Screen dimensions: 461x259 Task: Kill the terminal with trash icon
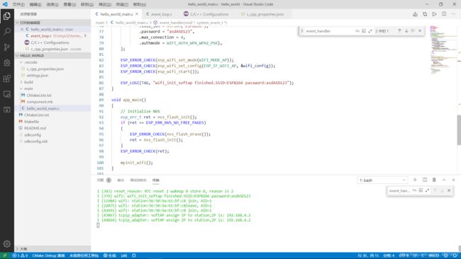point(434,180)
